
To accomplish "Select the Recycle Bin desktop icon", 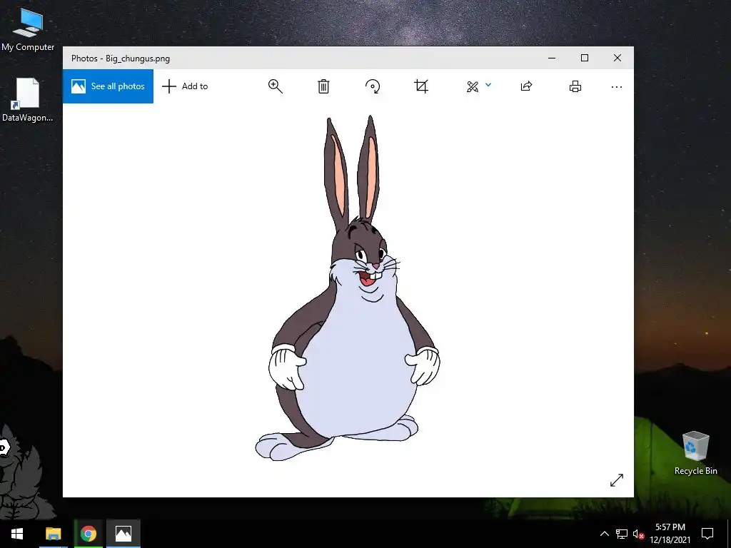I will coord(695,453).
